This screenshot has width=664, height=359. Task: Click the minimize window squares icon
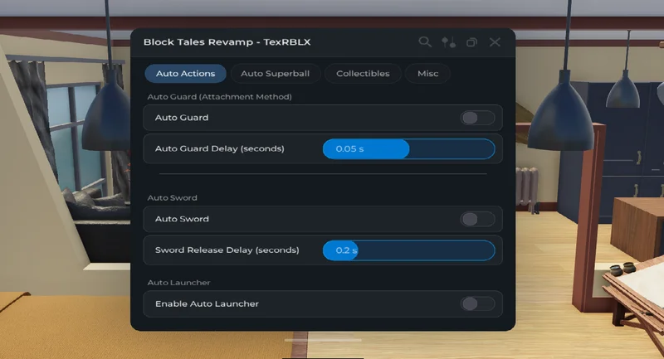point(471,42)
